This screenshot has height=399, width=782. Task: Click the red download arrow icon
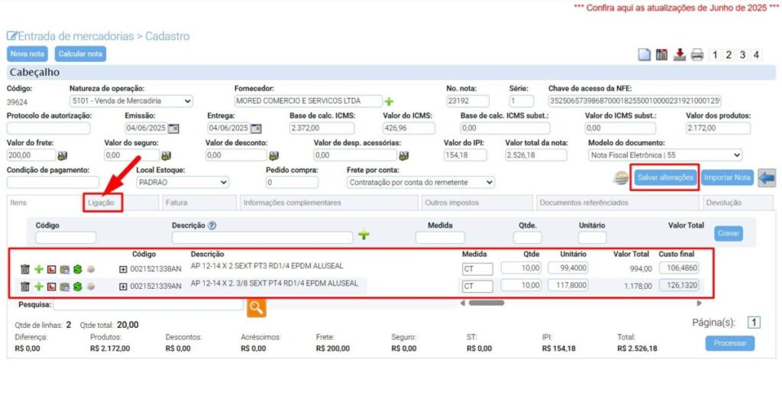(x=679, y=55)
